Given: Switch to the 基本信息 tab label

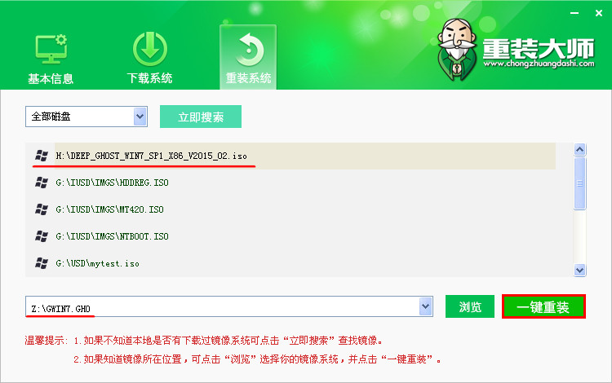Looking at the screenshot, I should (51, 79).
